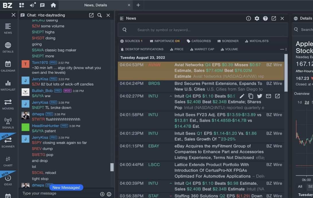Open the Sources filter dropdown
The width and height of the screenshot is (313, 198).
(131, 41)
